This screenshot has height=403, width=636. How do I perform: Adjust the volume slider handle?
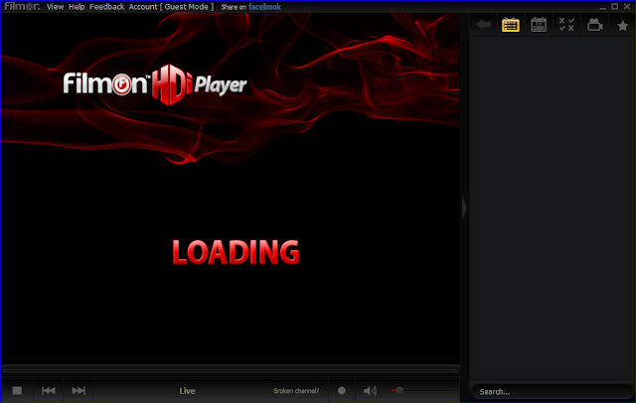399,390
